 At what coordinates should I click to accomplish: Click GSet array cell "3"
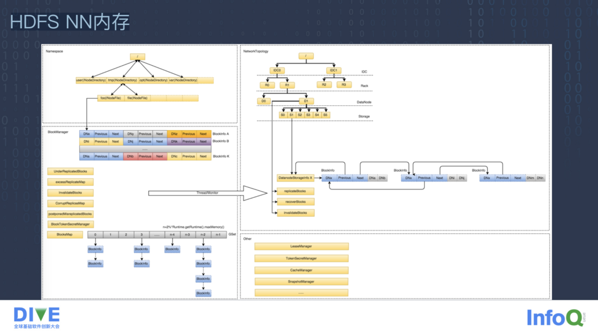pyautogui.click(x=142, y=234)
